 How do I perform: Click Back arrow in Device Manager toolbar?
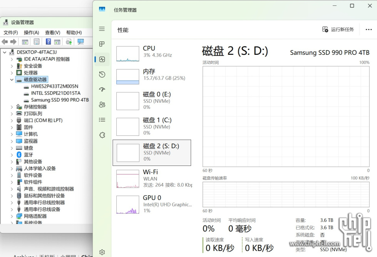pyautogui.click(x=5, y=42)
